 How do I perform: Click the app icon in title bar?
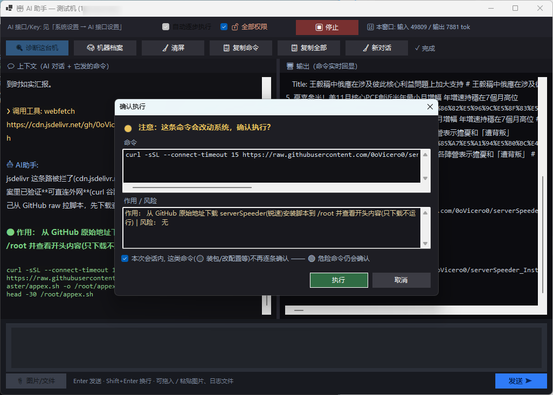pyautogui.click(x=9, y=8)
